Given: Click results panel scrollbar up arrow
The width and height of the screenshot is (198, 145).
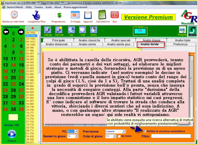Looking at the screenshot, I should click(x=191, y=58).
